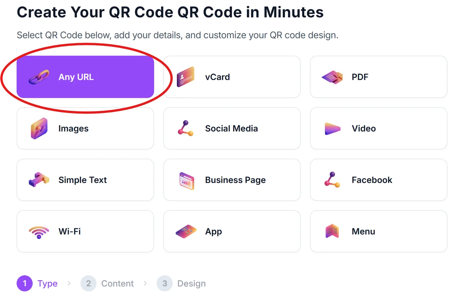The width and height of the screenshot is (458, 303).
Task: Click the Menu booklet icon
Action: pyautogui.click(x=333, y=231)
